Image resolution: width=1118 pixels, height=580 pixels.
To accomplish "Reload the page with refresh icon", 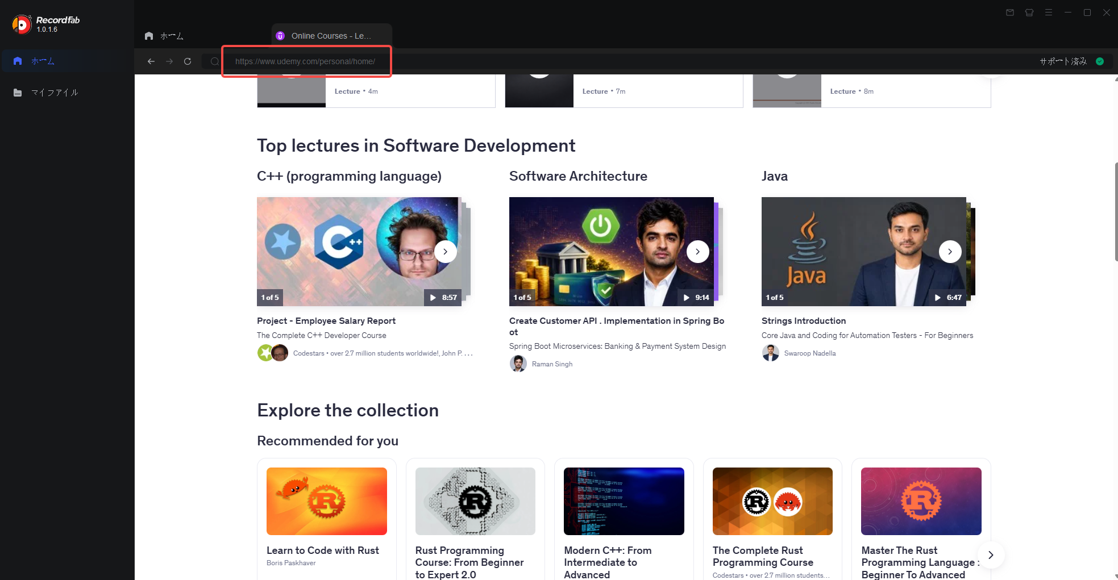I will point(188,61).
